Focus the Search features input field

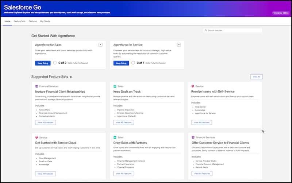point(233,30)
